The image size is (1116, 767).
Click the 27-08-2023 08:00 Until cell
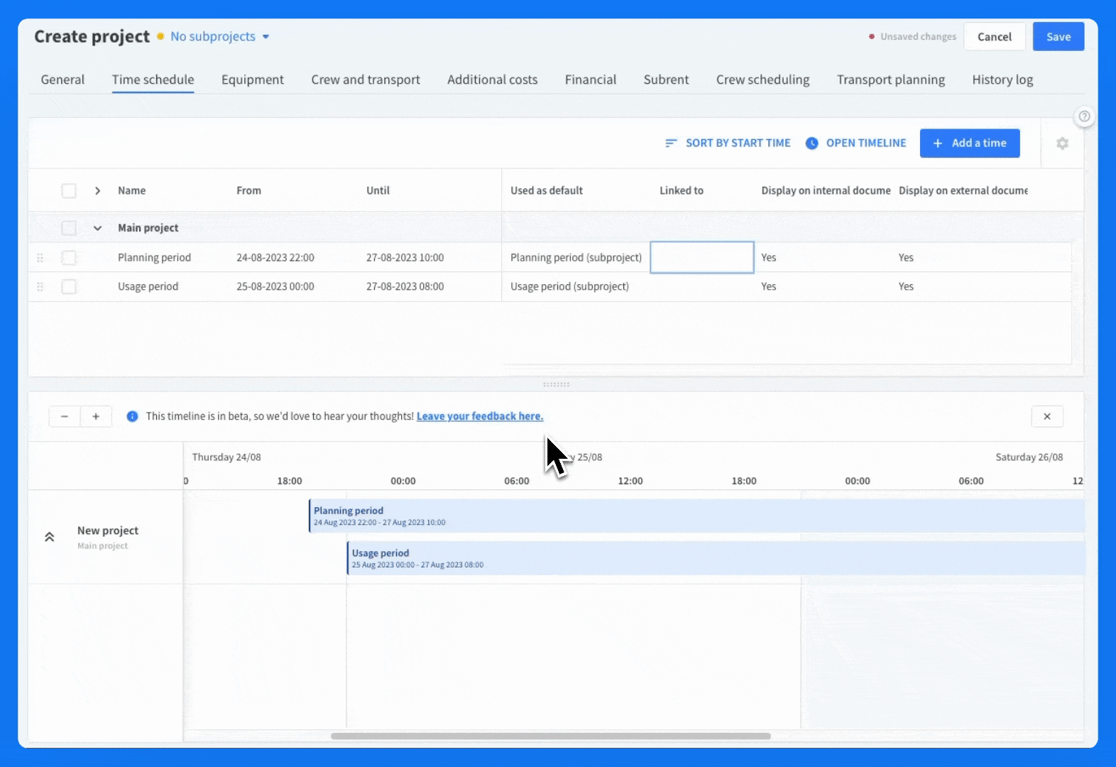click(405, 287)
